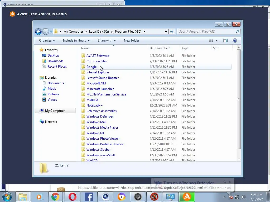Expand arrow after Program Files (x86) breadcrumb

pyautogui.click(x=144, y=32)
